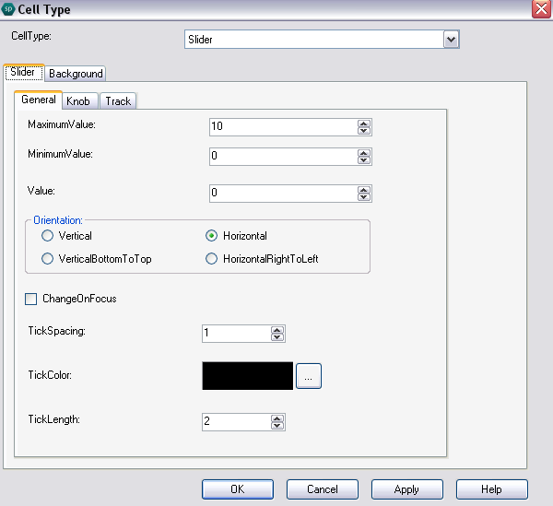Click the Apply button
Screen dimensions: 553x506
(x=407, y=489)
